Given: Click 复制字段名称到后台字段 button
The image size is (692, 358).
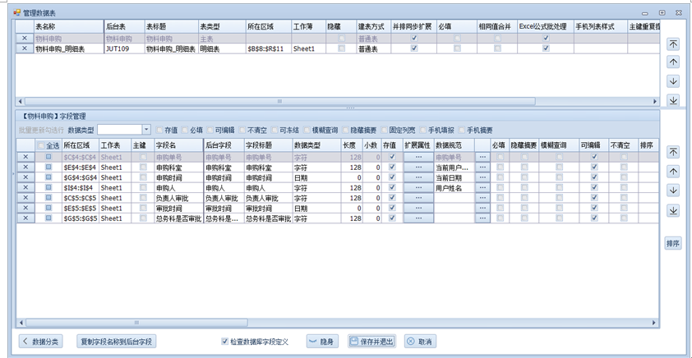Looking at the screenshot, I should [x=115, y=342].
